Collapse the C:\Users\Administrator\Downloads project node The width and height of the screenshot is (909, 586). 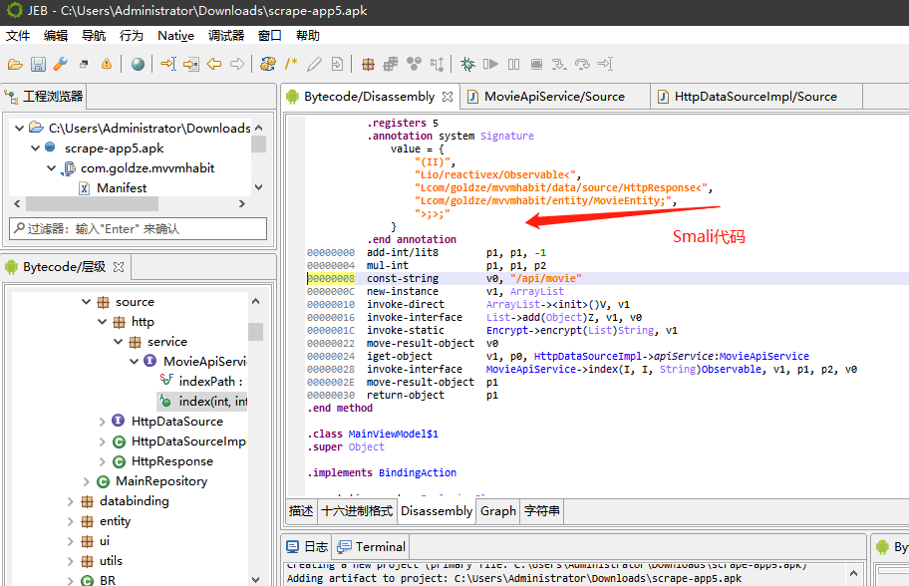point(20,129)
